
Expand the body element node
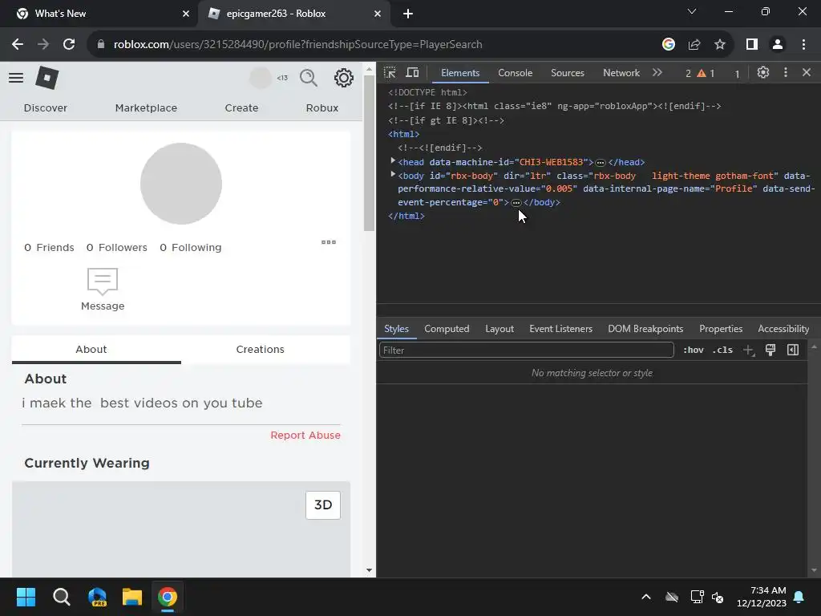(x=393, y=174)
